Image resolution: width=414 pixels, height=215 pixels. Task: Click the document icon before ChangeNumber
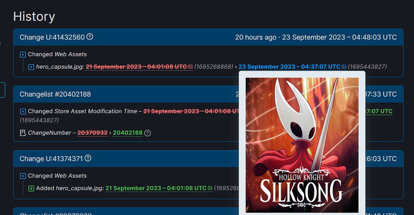23,133
